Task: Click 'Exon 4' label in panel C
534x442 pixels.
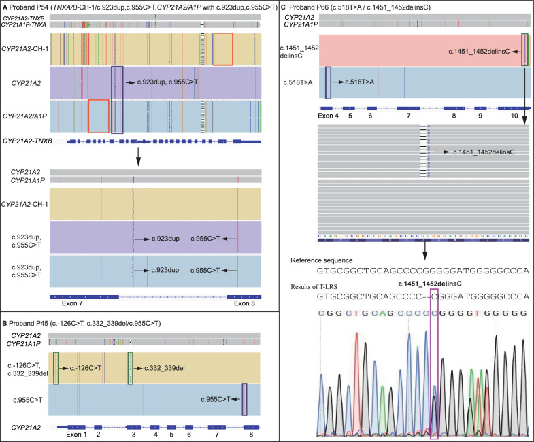Action: 329,116
